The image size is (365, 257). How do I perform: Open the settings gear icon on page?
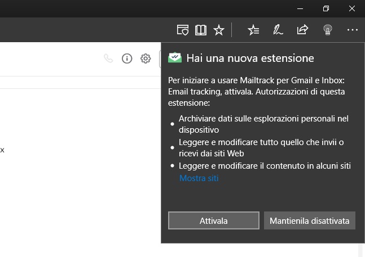(146, 58)
